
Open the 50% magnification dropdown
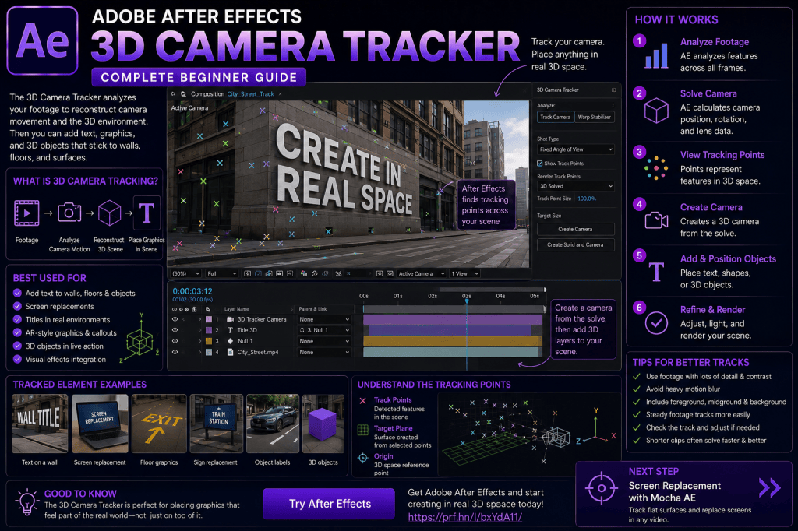(x=185, y=273)
